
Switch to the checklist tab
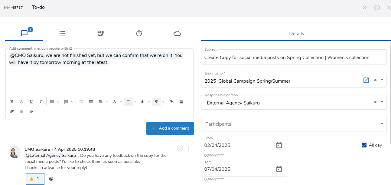(x=62, y=33)
